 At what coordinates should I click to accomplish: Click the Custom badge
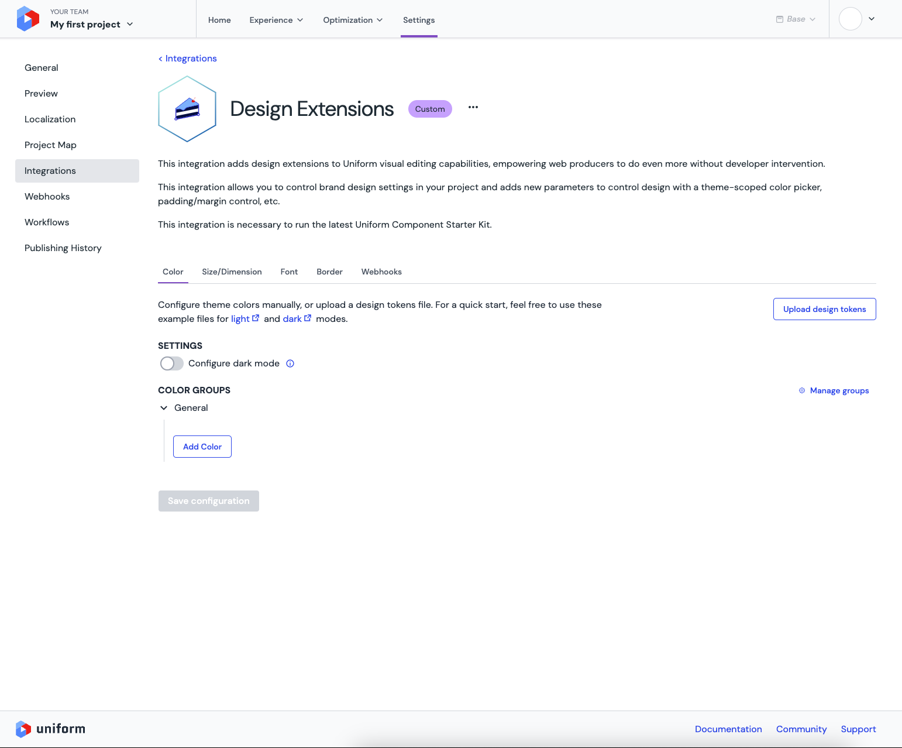point(430,109)
